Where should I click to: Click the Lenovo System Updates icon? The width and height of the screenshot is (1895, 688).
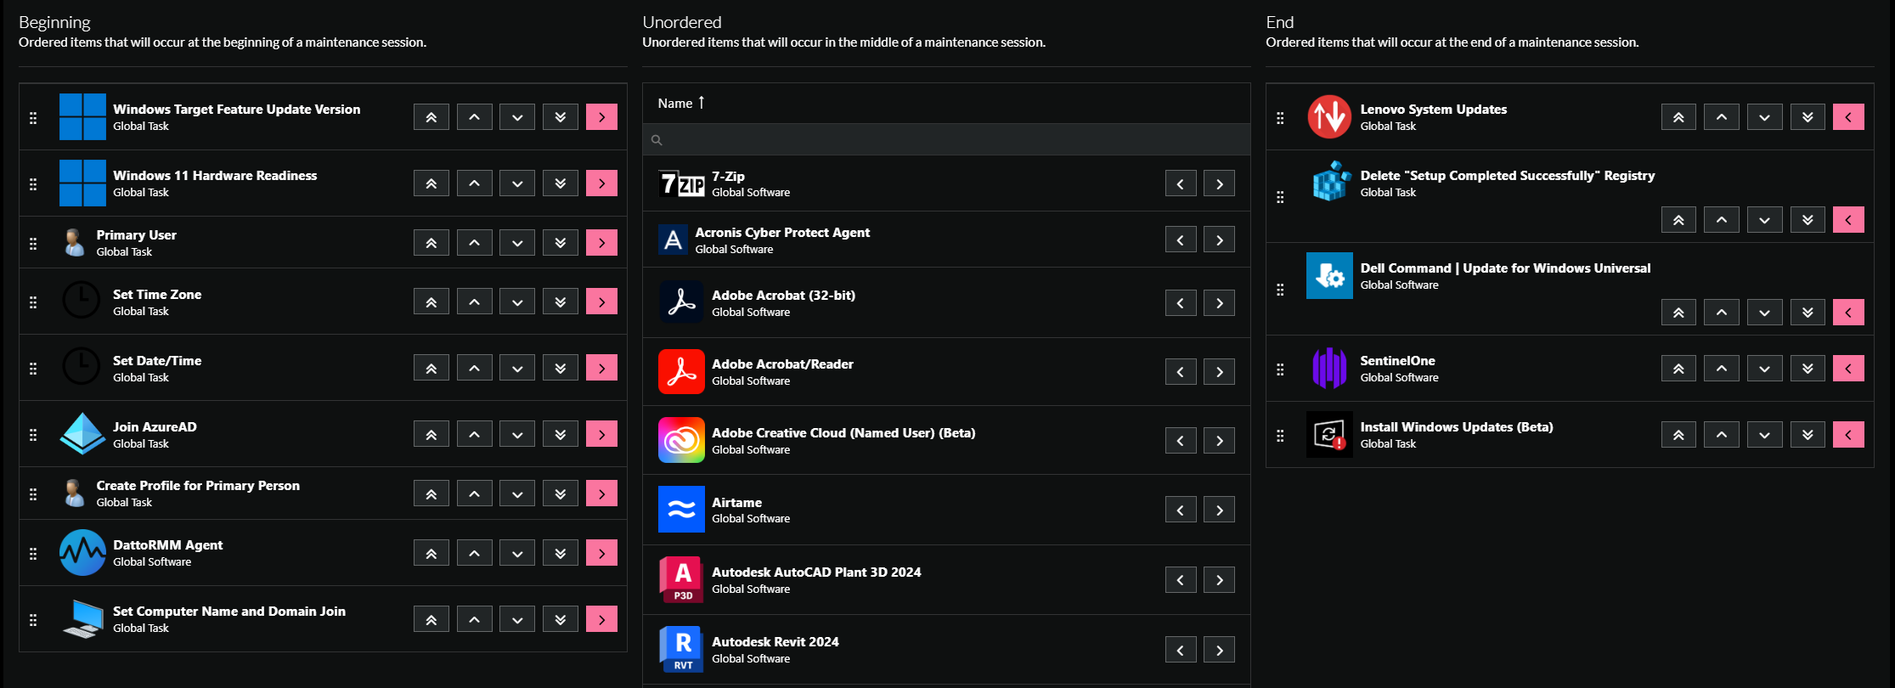(1329, 117)
